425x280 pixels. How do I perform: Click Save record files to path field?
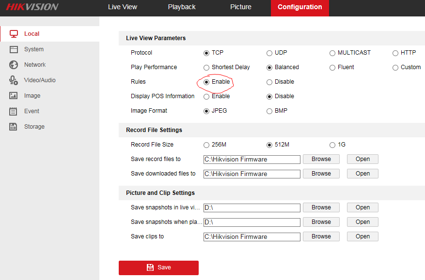(x=252, y=159)
